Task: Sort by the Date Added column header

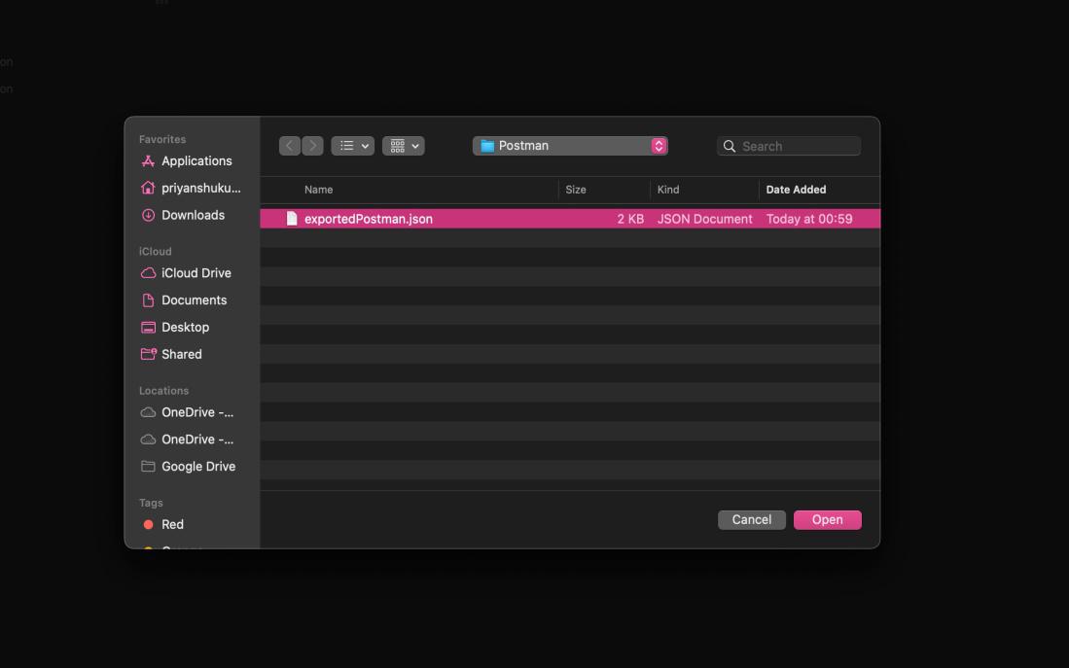Action: click(x=796, y=190)
